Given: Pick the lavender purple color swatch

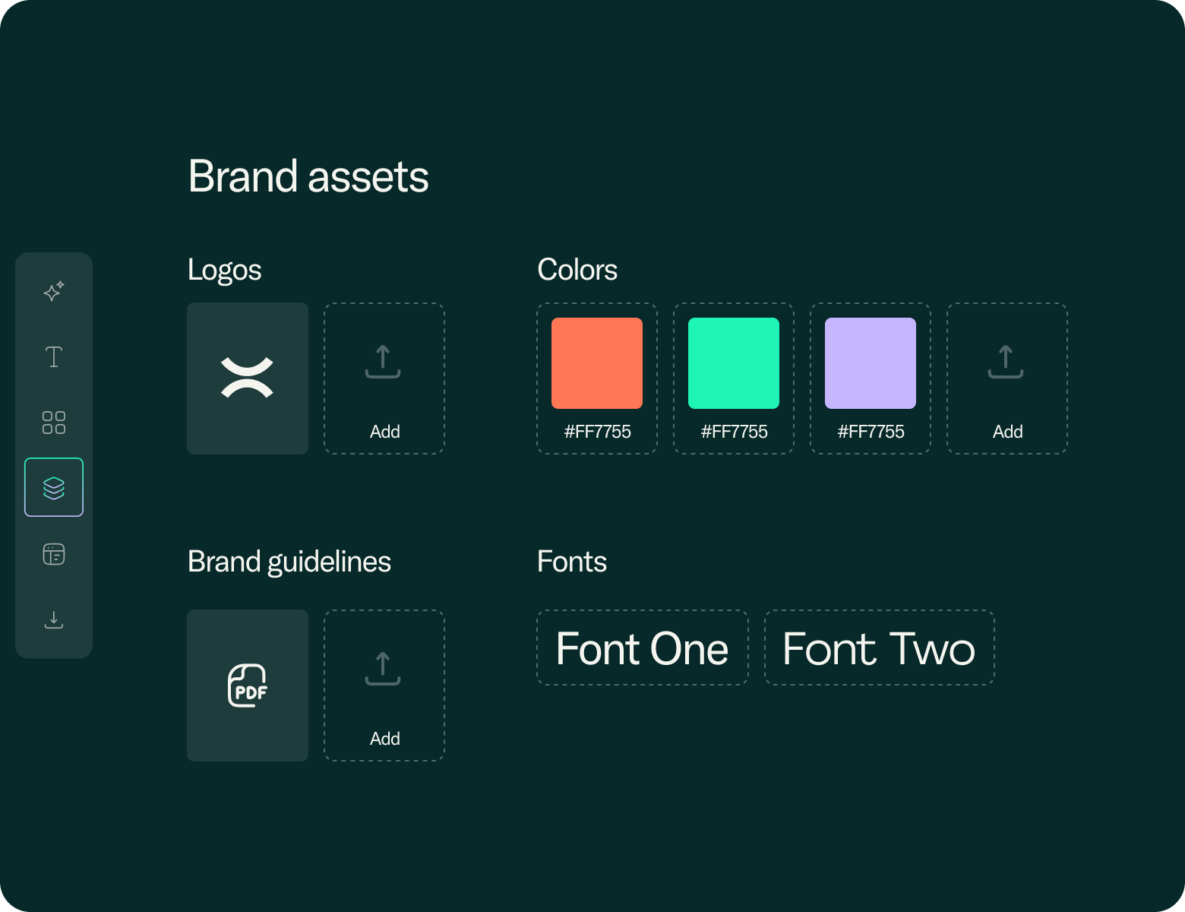Looking at the screenshot, I should tap(871, 363).
